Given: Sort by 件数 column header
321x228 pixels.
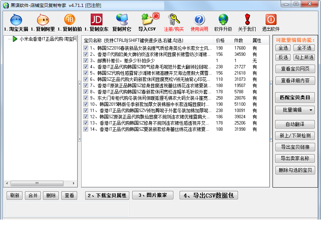Looking at the screenshot, I should (x=241, y=40).
